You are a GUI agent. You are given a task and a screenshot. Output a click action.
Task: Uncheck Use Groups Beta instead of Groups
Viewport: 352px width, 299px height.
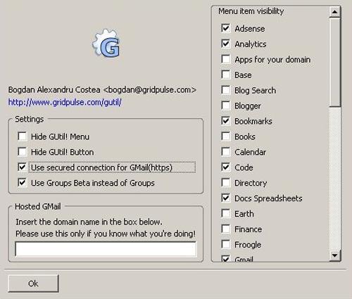pos(23,183)
